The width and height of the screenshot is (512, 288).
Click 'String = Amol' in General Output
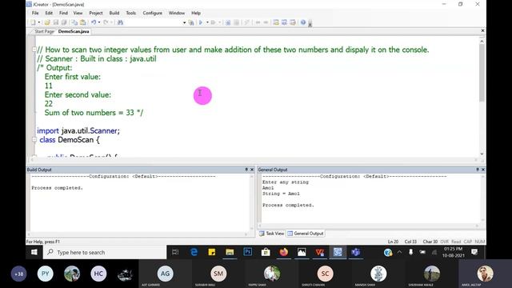(x=281, y=194)
